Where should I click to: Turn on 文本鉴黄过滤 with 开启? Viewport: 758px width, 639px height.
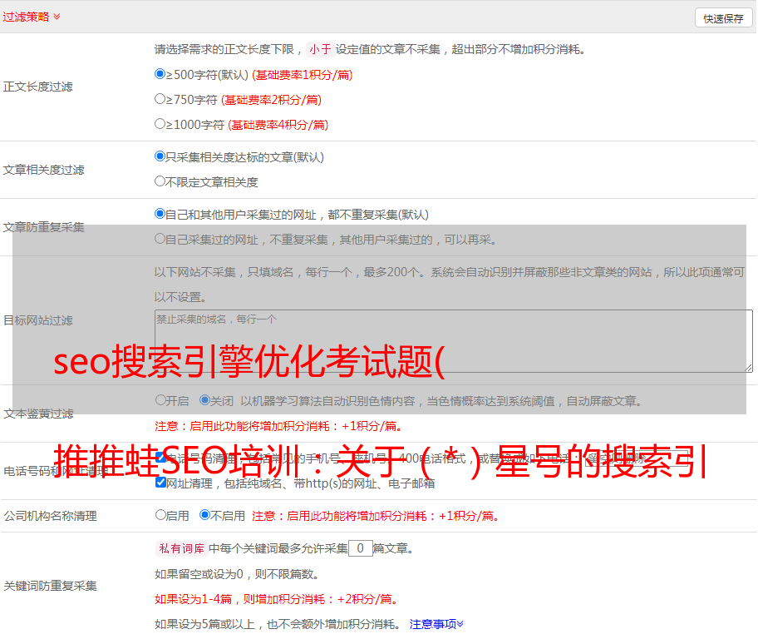160,400
